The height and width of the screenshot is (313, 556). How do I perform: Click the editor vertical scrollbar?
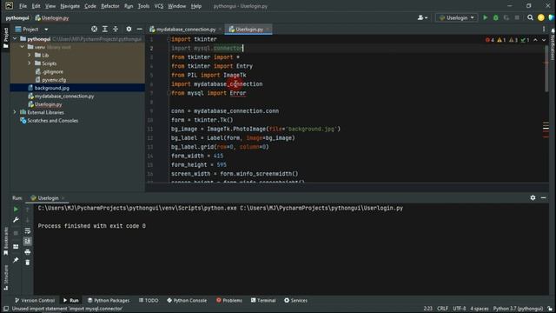(x=546, y=68)
